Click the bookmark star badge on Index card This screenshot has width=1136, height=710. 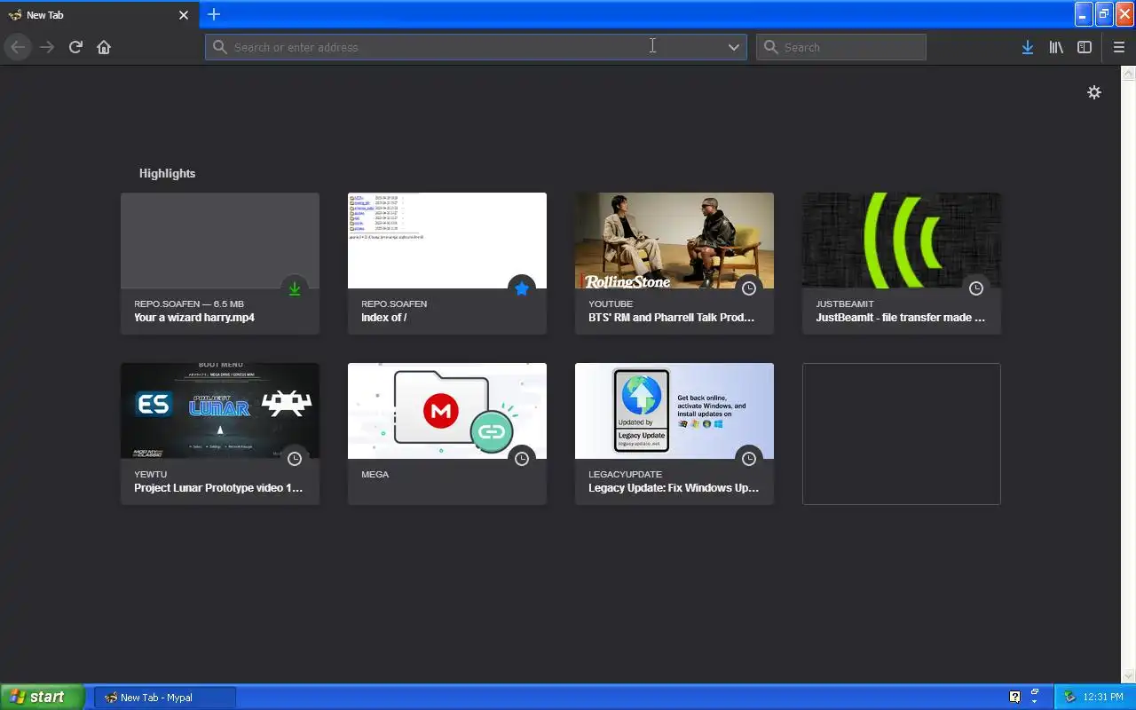tap(522, 288)
